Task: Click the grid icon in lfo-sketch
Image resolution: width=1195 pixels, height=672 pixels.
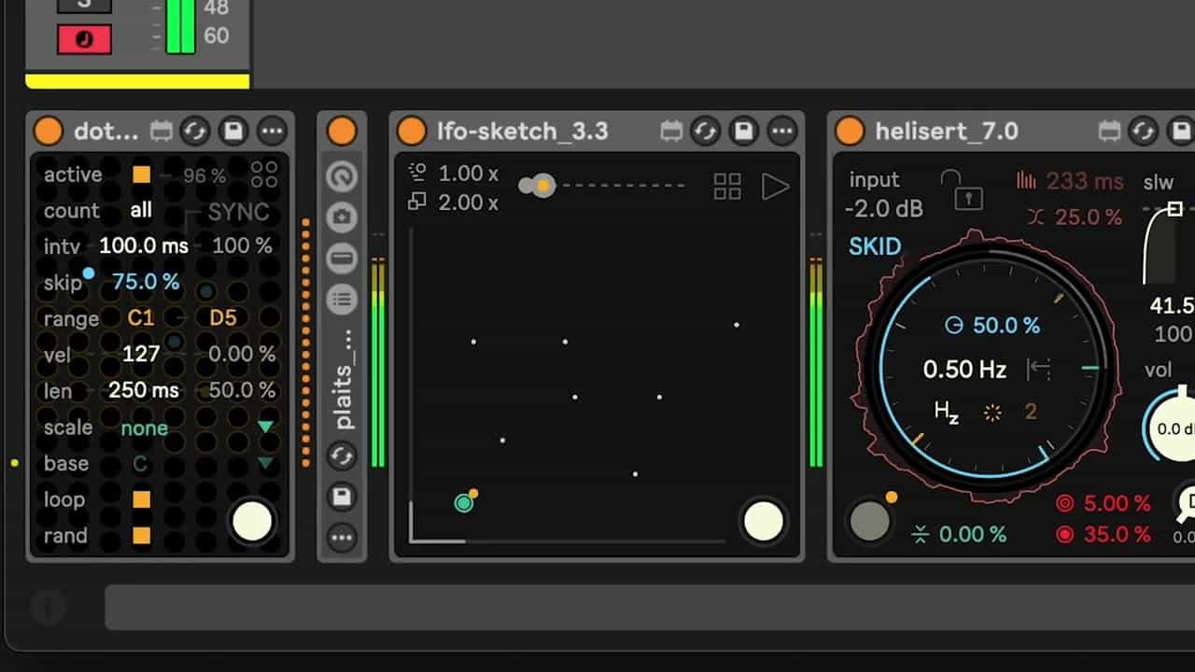Action: (x=727, y=187)
